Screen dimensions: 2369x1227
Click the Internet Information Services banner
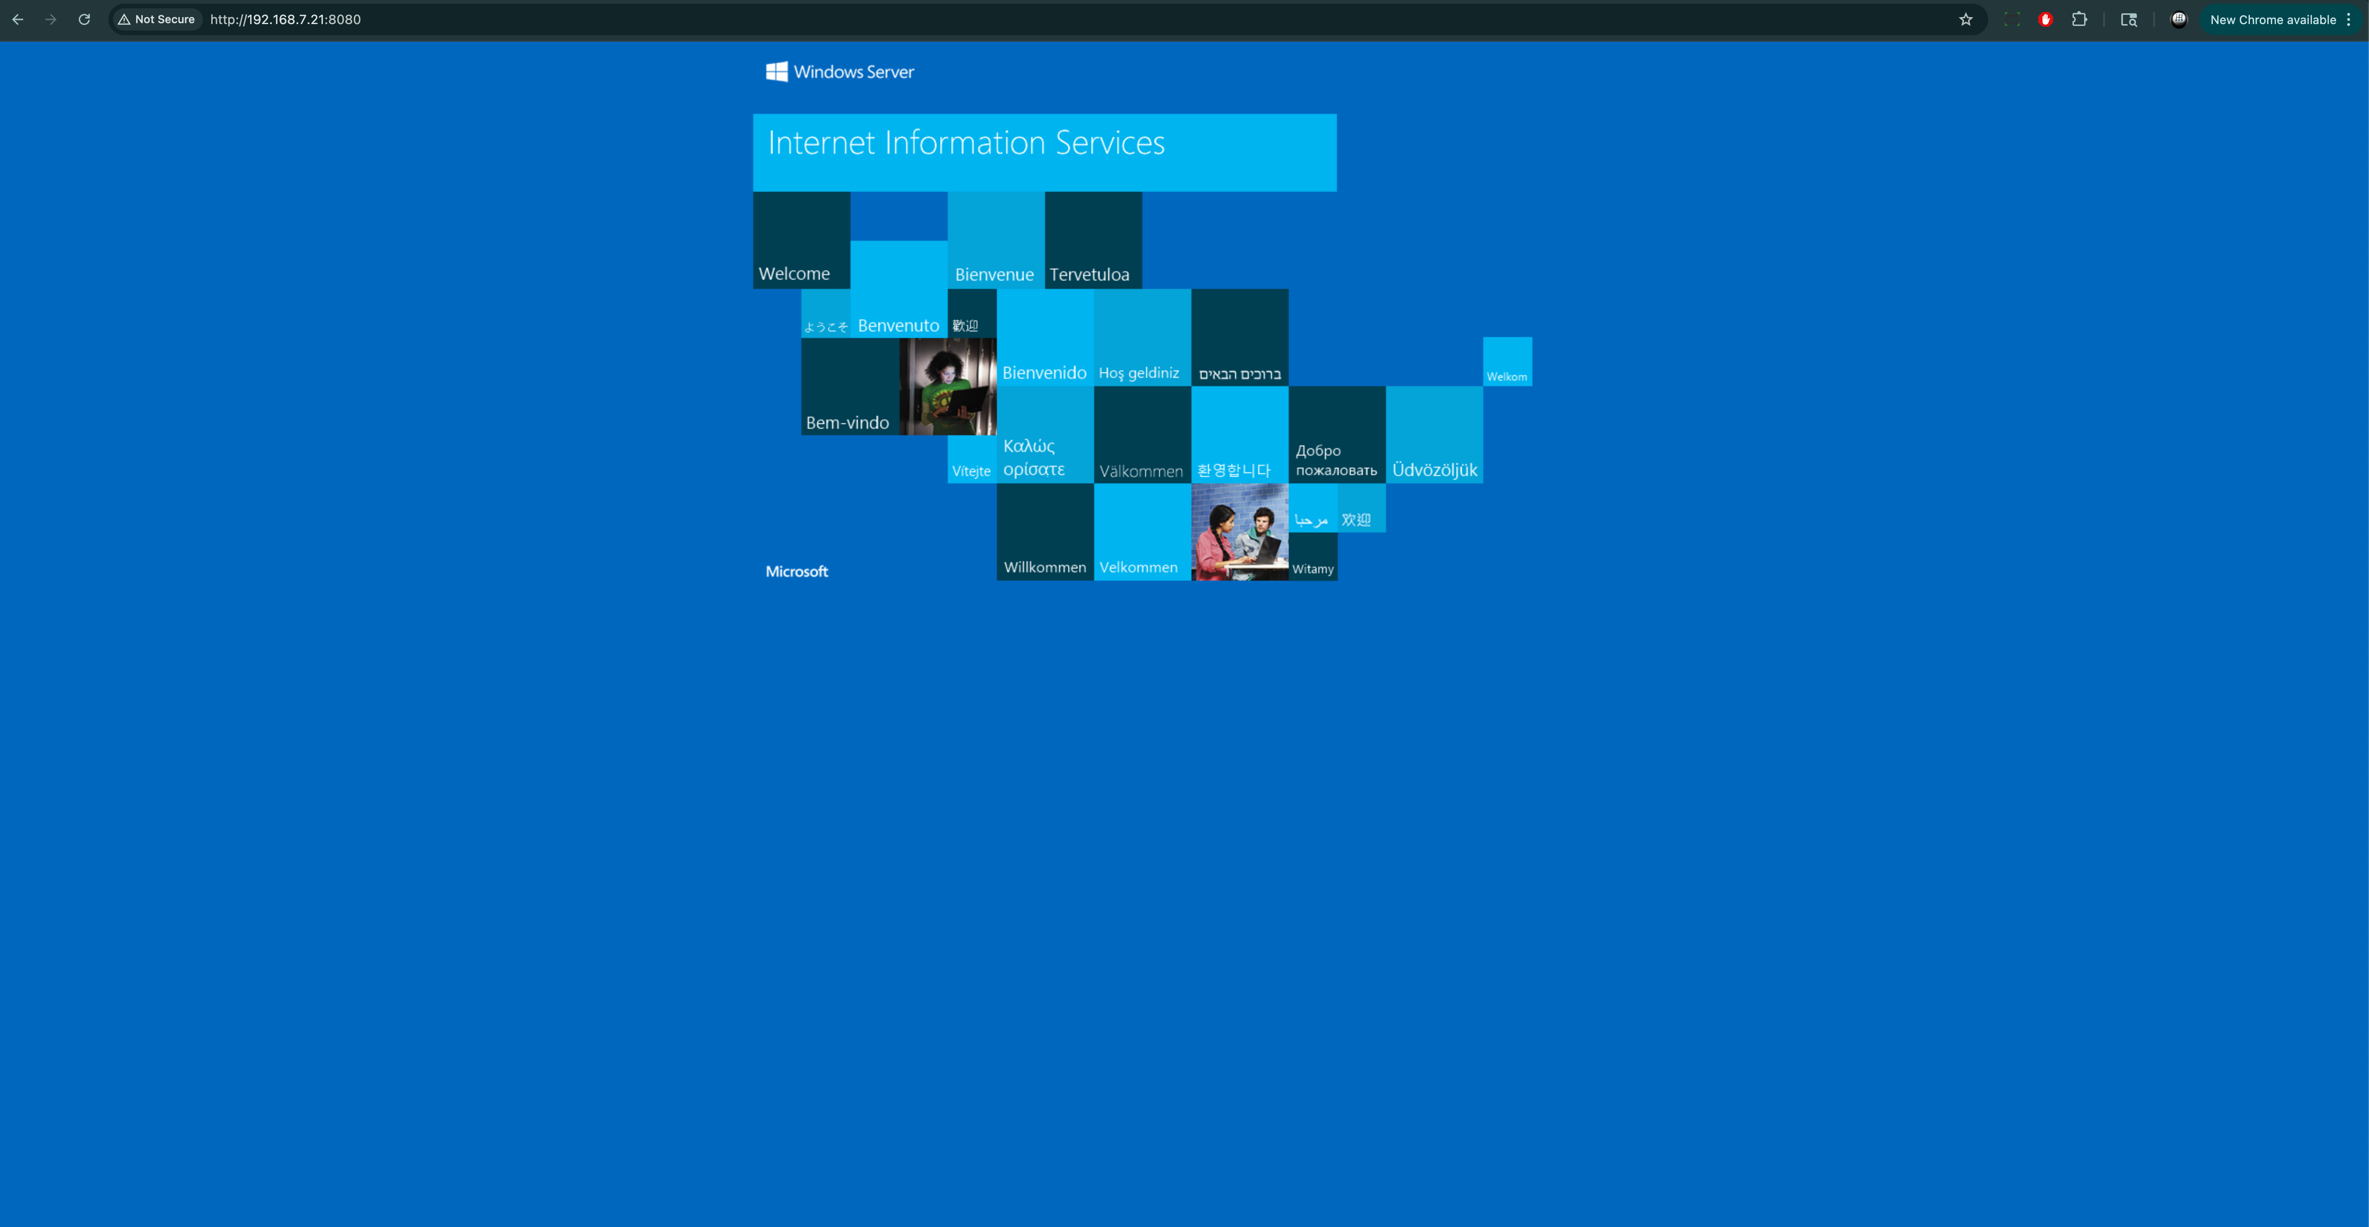tap(1045, 153)
